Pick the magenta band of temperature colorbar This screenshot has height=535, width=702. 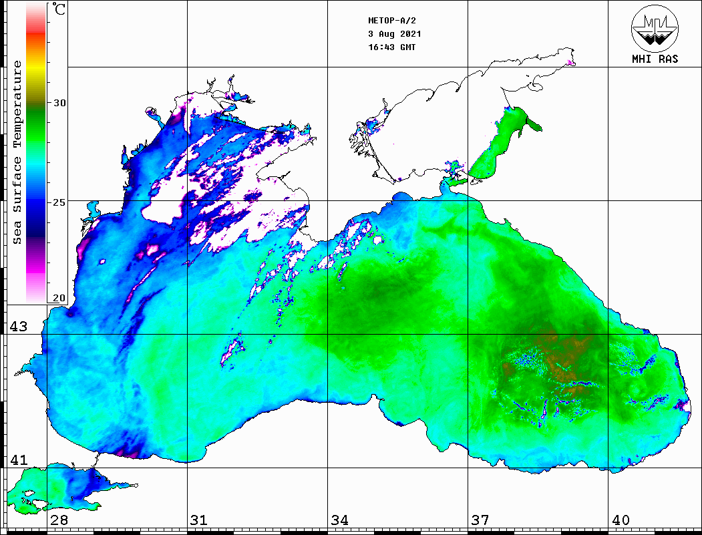pos(36,267)
